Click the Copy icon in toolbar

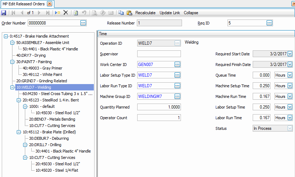tap(121, 13)
